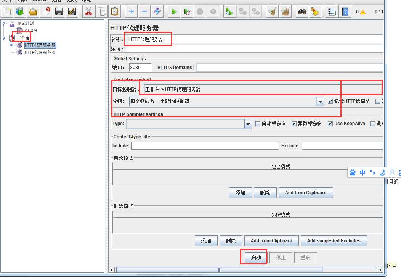Click the Open file folder icon

point(33,11)
